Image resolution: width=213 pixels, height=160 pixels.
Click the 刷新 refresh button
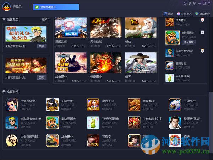tap(168, 14)
